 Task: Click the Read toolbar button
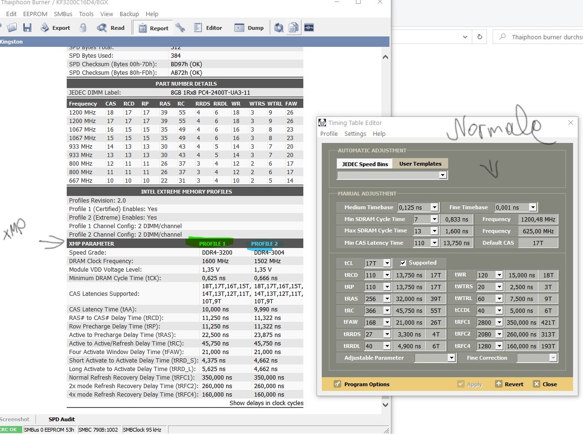tap(111, 28)
